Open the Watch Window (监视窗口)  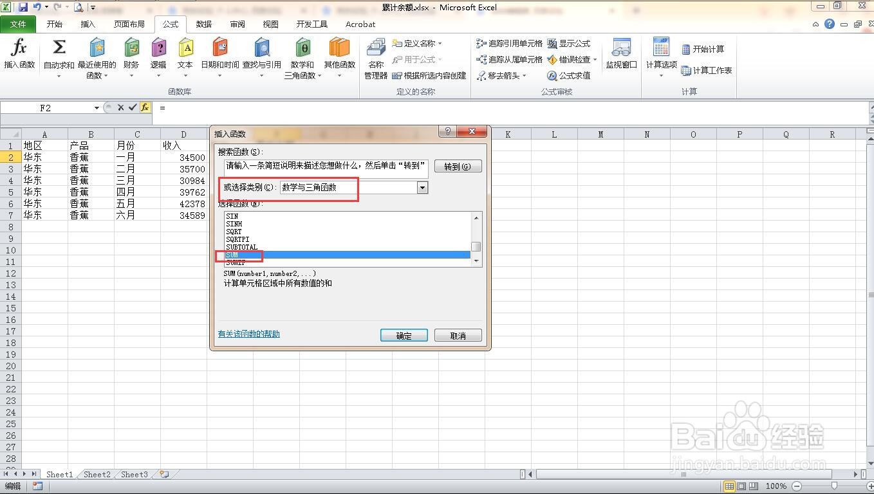click(621, 54)
